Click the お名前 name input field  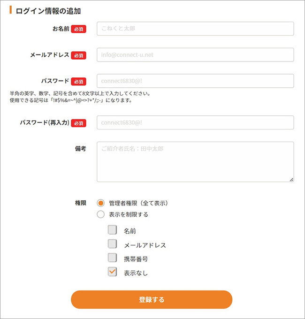[195, 29]
